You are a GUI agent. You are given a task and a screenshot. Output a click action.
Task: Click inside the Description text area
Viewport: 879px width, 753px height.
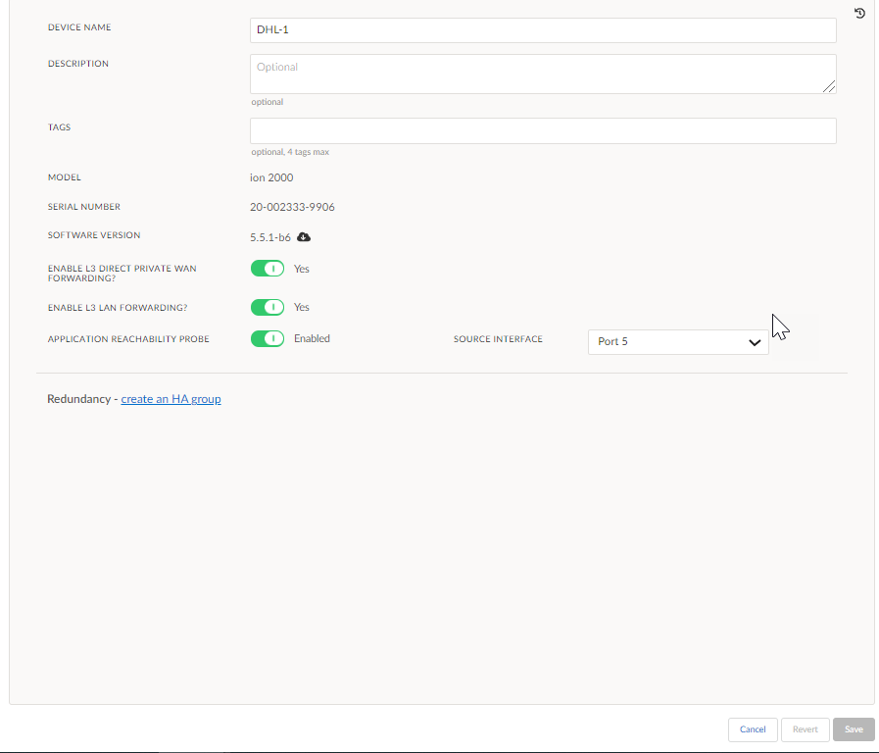(x=543, y=75)
